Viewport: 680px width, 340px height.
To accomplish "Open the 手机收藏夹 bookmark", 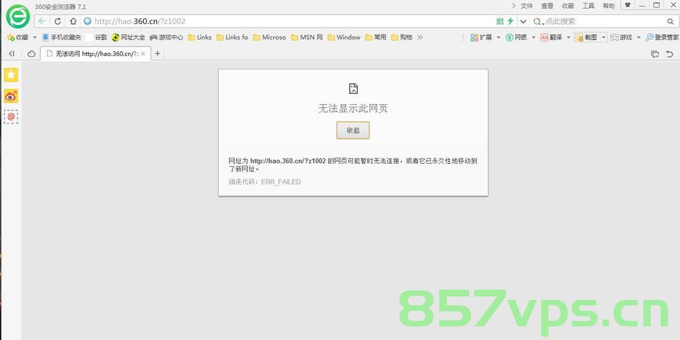I will point(61,37).
